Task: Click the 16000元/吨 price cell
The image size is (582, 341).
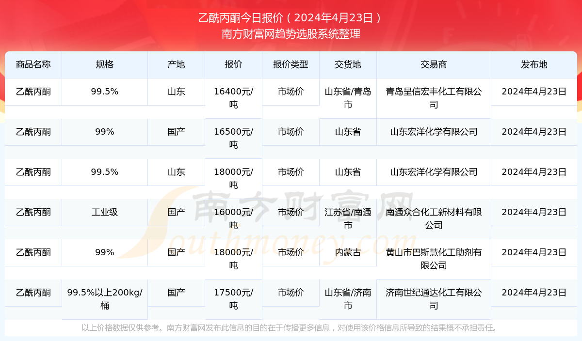Action: [x=233, y=218]
